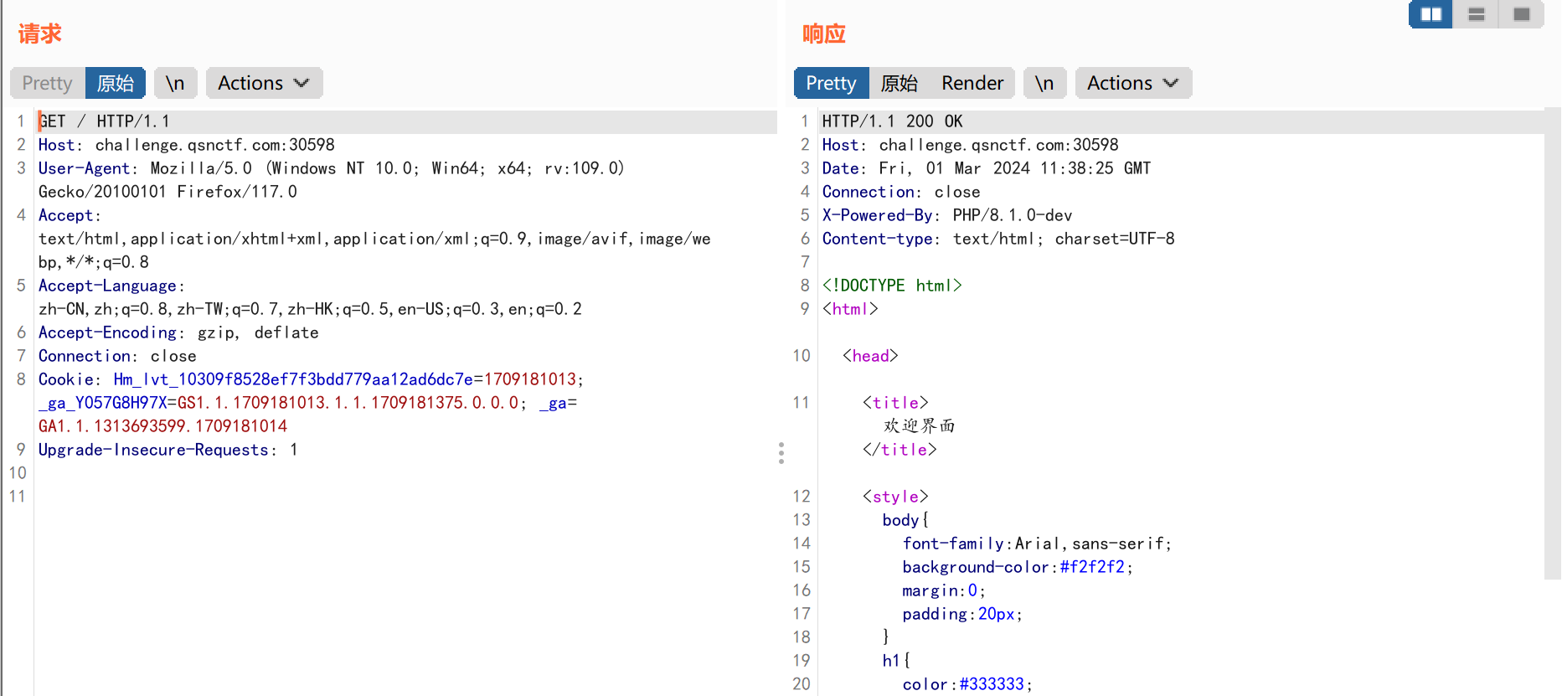Click the 欢迎界面 title text
1562x696 pixels.
pyautogui.click(x=919, y=426)
